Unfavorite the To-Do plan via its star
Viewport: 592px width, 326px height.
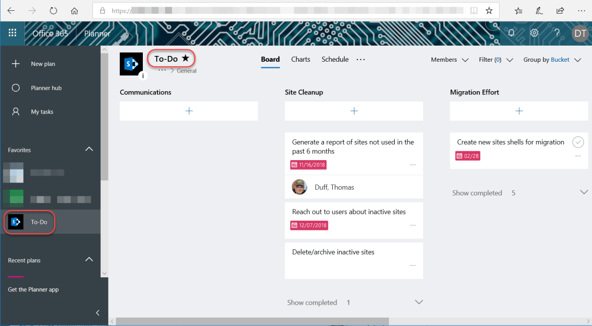click(184, 58)
